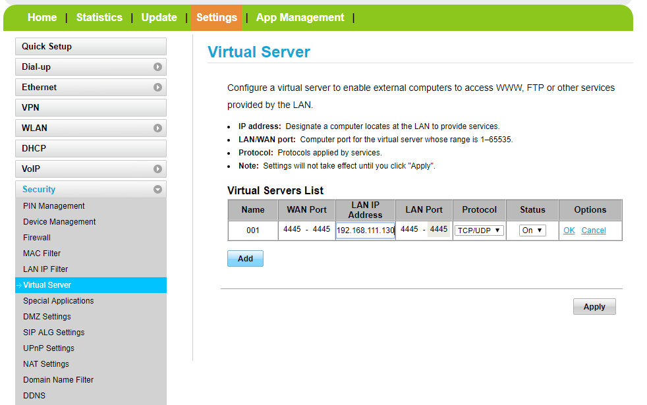Click the Add button

click(245, 259)
